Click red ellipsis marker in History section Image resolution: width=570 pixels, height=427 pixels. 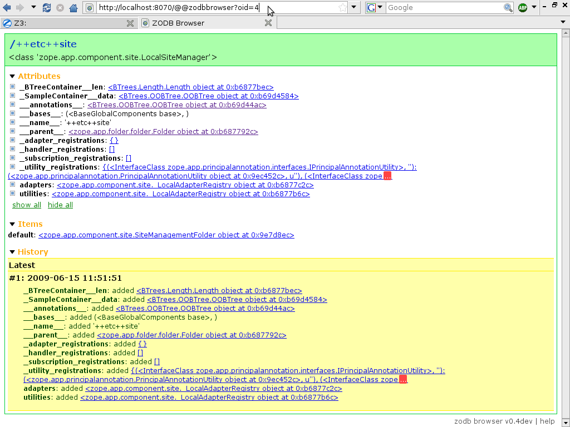tap(403, 380)
